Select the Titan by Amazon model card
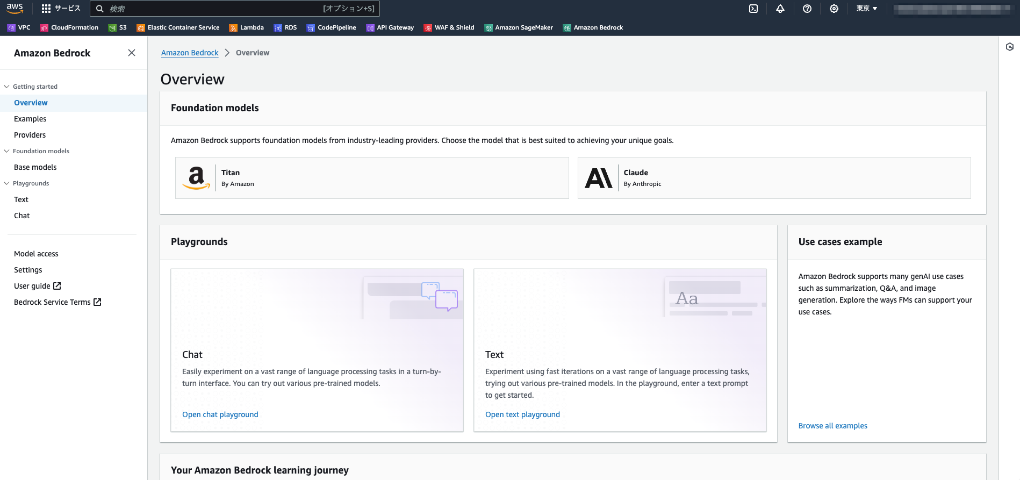Viewport: 1020px width, 480px height. click(372, 178)
